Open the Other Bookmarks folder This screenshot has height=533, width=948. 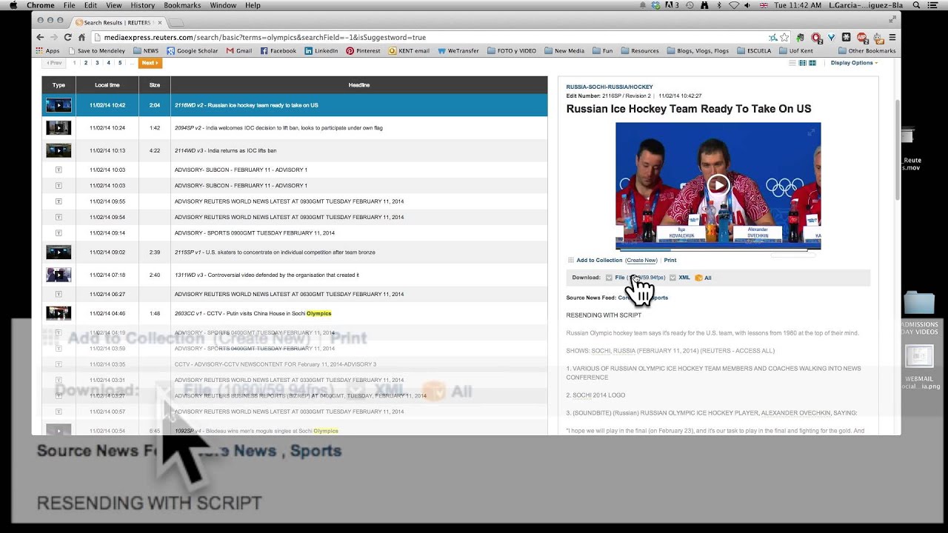click(867, 51)
